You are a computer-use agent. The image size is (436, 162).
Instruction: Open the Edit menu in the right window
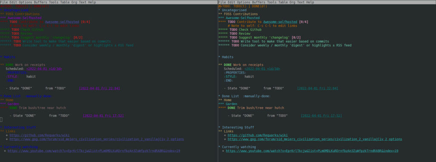click(231, 2)
